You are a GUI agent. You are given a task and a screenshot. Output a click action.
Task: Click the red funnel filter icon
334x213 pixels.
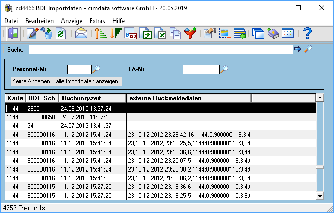190,33
